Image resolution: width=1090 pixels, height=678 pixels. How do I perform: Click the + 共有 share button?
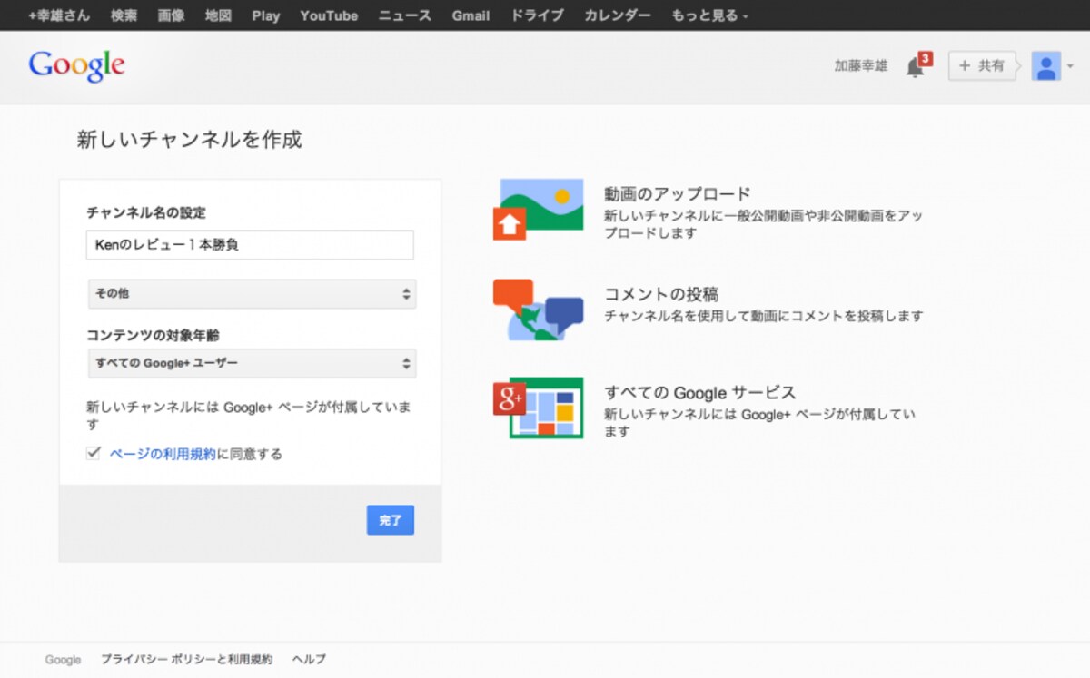tap(982, 66)
